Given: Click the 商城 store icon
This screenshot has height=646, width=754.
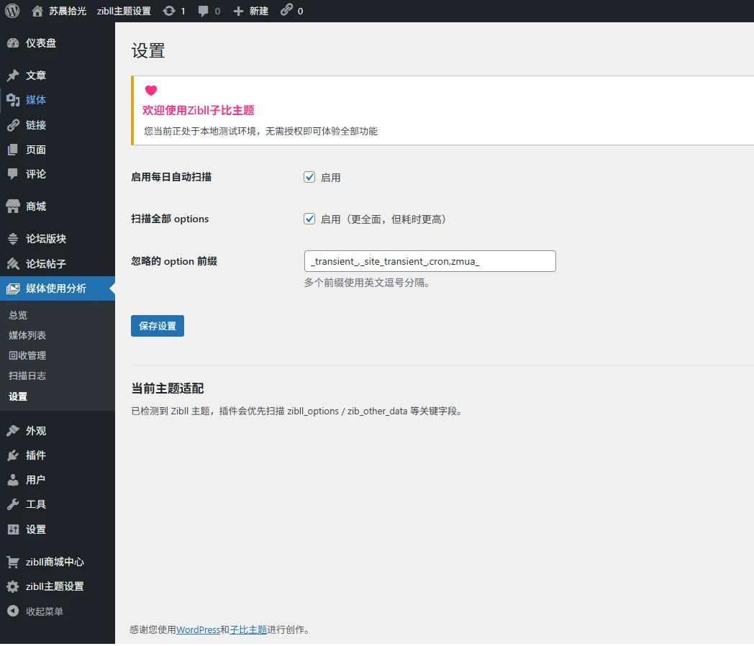Looking at the screenshot, I should point(14,206).
